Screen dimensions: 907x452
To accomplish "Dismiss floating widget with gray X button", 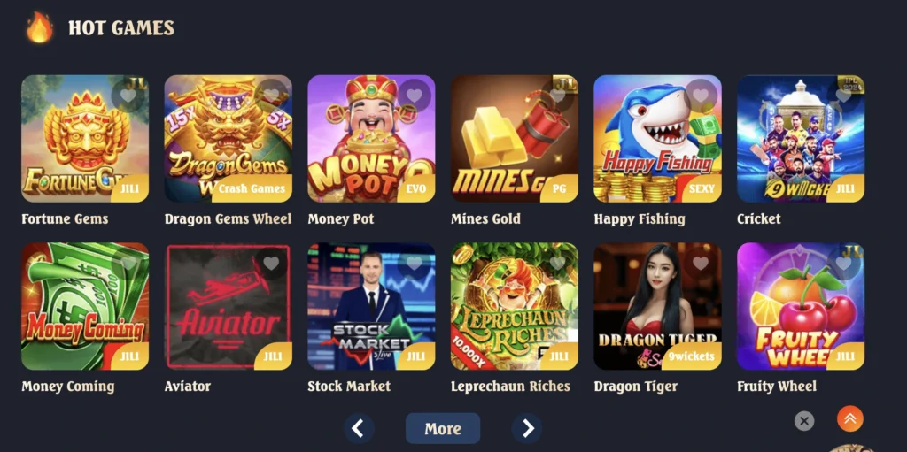I will tap(804, 421).
